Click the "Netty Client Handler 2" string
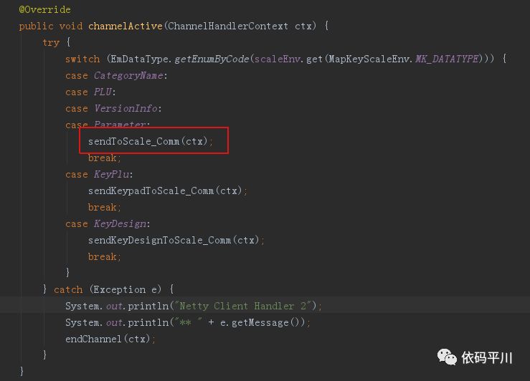The width and height of the screenshot is (530, 381). click(243, 306)
